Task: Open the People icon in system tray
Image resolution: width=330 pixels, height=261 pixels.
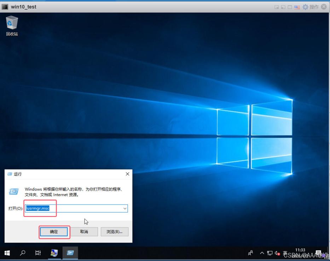Action: pos(250,253)
